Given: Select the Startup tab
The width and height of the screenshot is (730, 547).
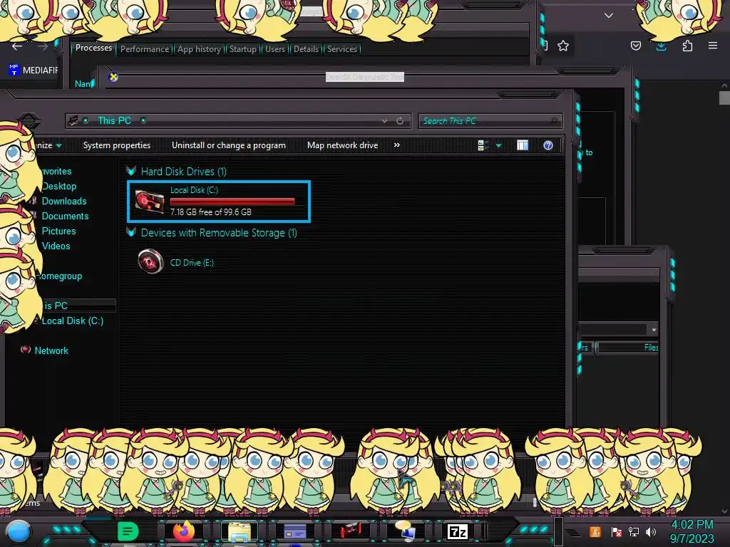Looking at the screenshot, I should (x=243, y=49).
